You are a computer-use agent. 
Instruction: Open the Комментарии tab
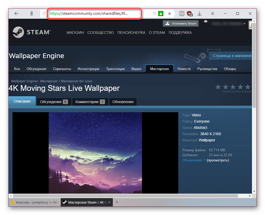click(x=90, y=102)
